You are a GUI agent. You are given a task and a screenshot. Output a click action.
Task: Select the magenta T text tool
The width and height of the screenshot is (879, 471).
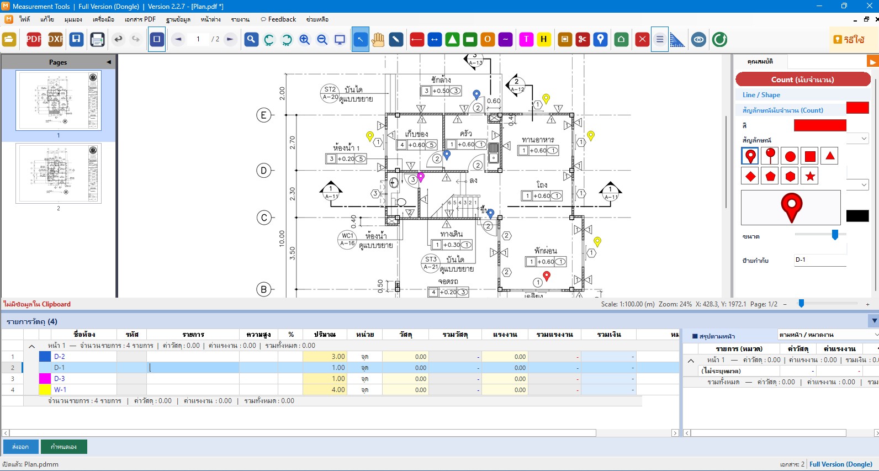526,39
